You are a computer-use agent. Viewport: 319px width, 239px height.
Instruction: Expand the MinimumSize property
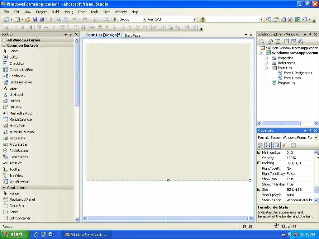(x=259, y=152)
